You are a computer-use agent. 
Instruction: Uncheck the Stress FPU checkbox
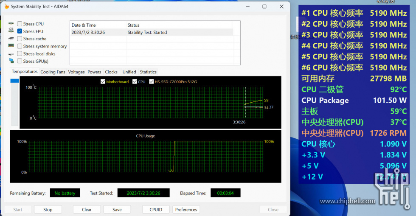tap(20, 31)
